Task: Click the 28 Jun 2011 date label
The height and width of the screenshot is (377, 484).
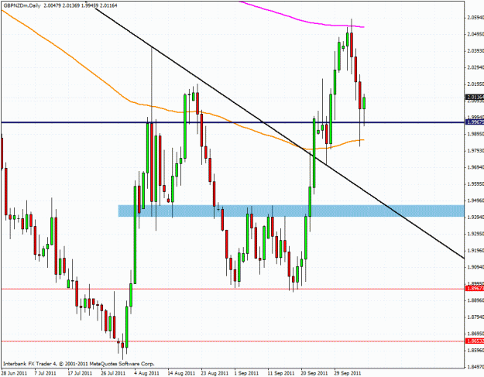Action: click(x=15, y=373)
